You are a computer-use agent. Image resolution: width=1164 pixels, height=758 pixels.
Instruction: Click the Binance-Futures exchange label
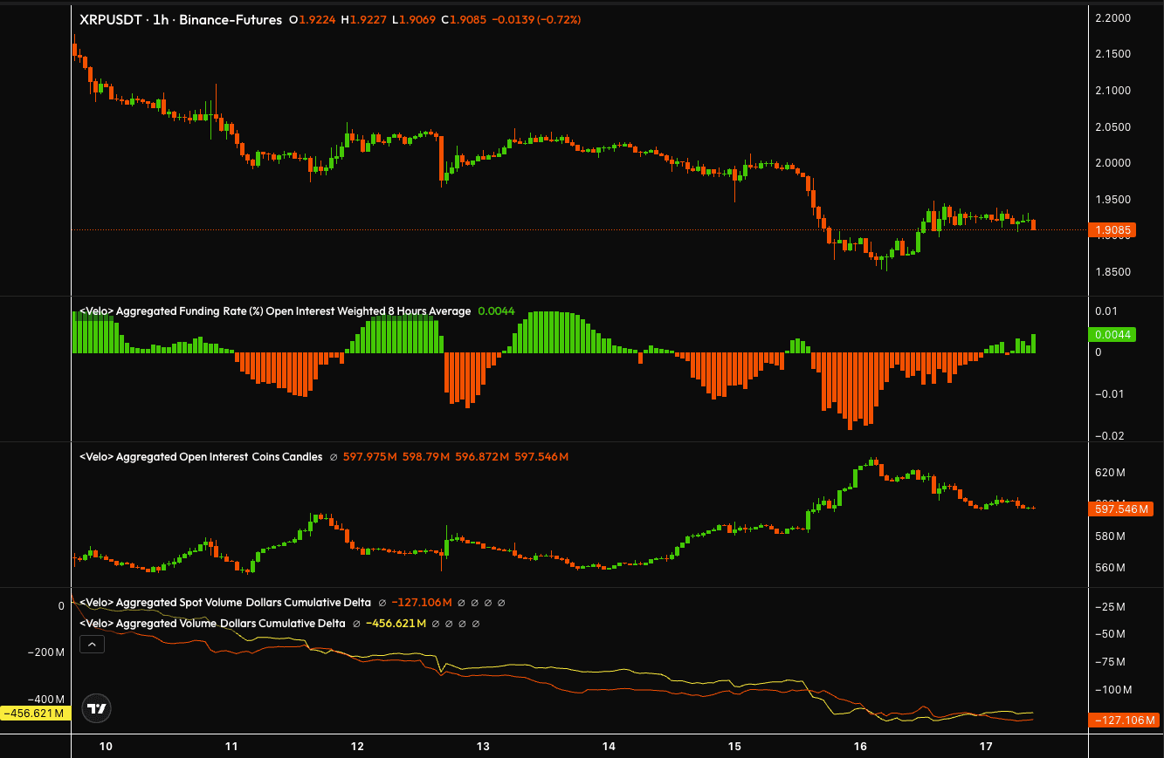pyautogui.click(x=231, y=19)
